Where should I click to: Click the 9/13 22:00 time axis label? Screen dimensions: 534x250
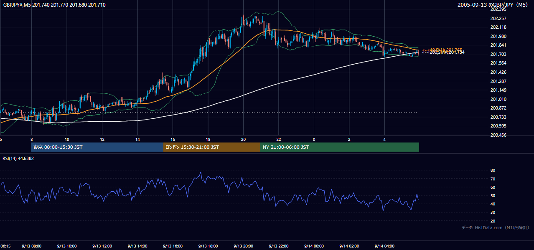(279, 246)
